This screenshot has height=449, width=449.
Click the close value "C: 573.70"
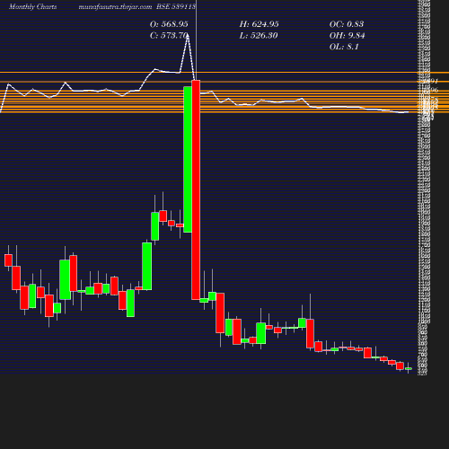click(x=169, y=35)
